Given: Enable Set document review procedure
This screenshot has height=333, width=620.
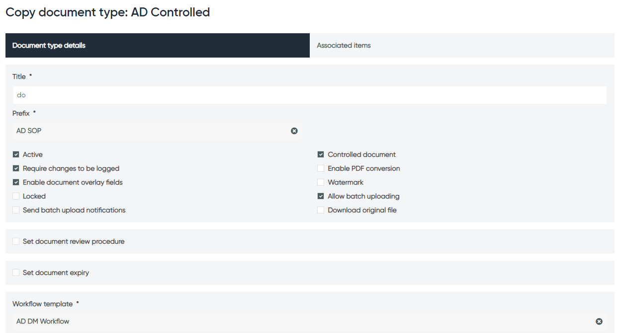Looking at the screenshot, I should [x=16, y=241].
